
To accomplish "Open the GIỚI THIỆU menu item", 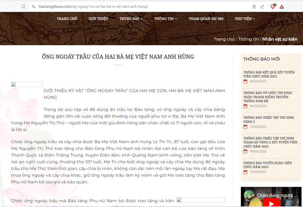I will click(x=98, y=19).
